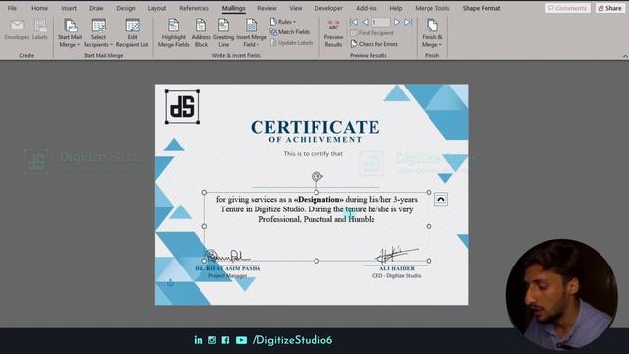Select the Mailings tab
The height and width of the screenshot is (354, 629).
[233, 8]
